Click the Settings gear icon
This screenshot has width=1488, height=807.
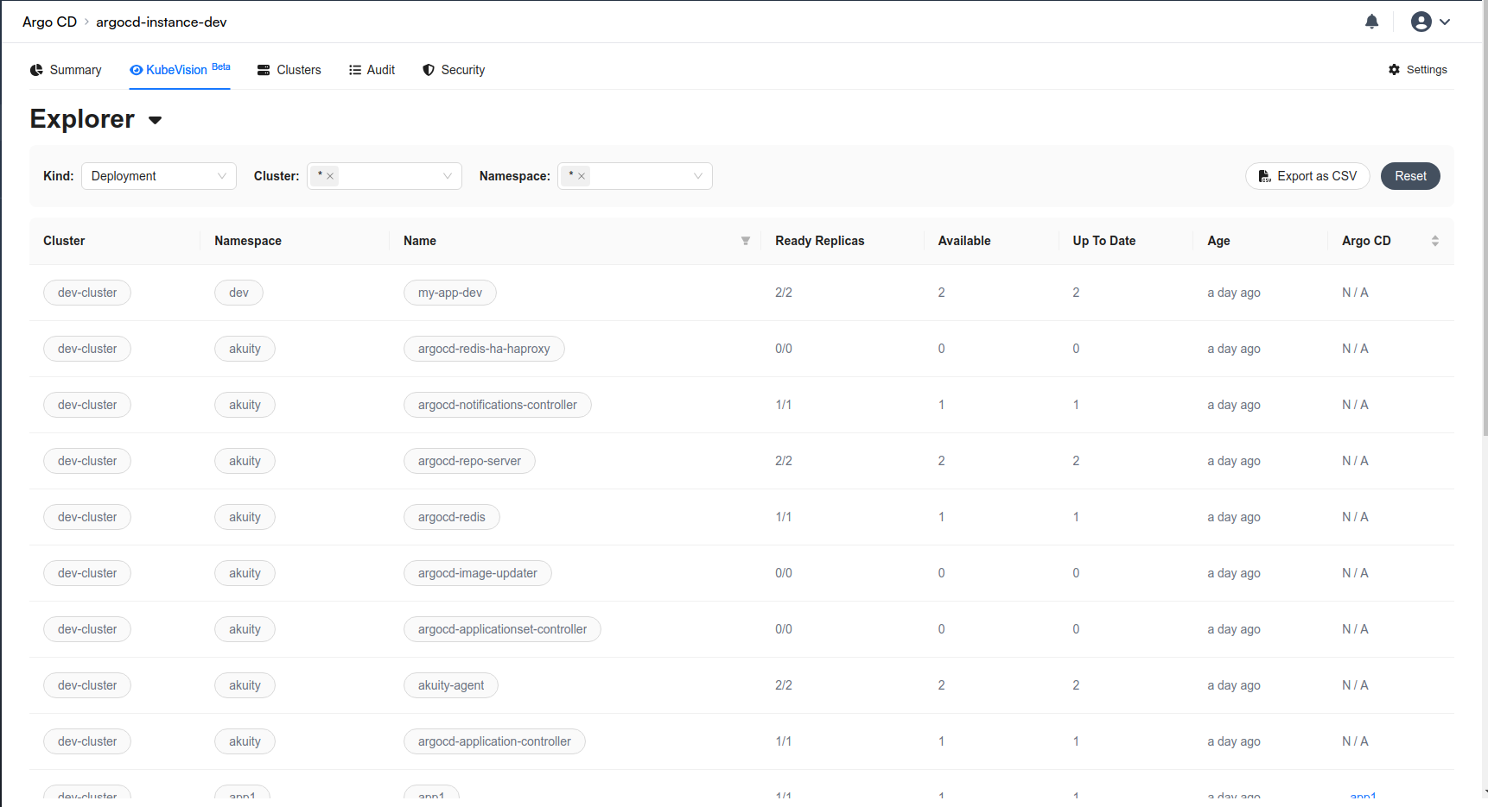1394,70
